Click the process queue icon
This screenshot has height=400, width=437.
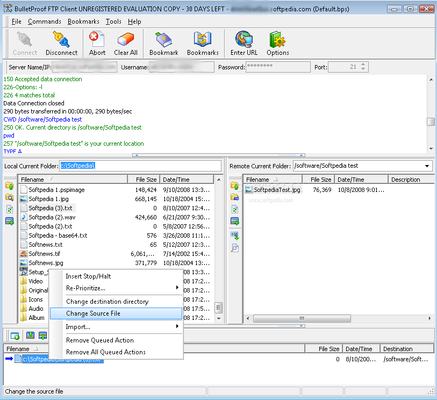click(15, 335)
